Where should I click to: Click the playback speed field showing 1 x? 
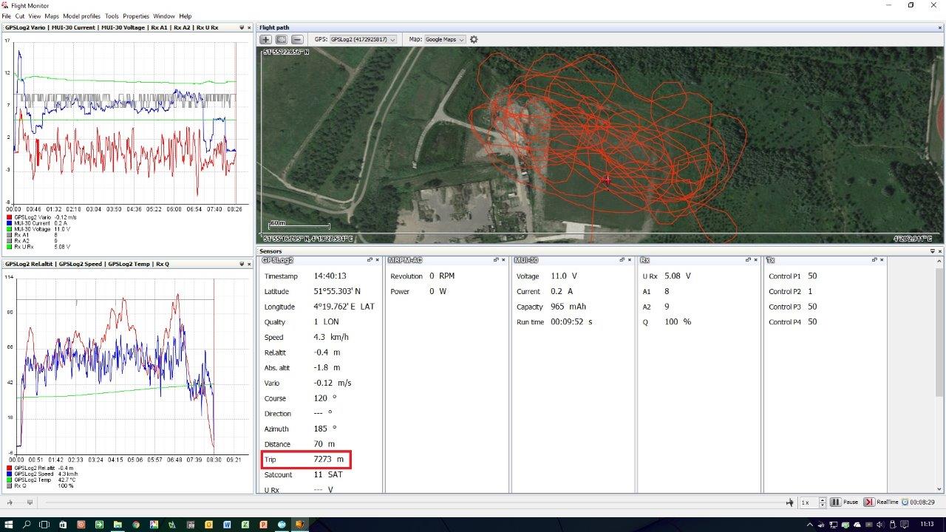[x=808, y=502]
